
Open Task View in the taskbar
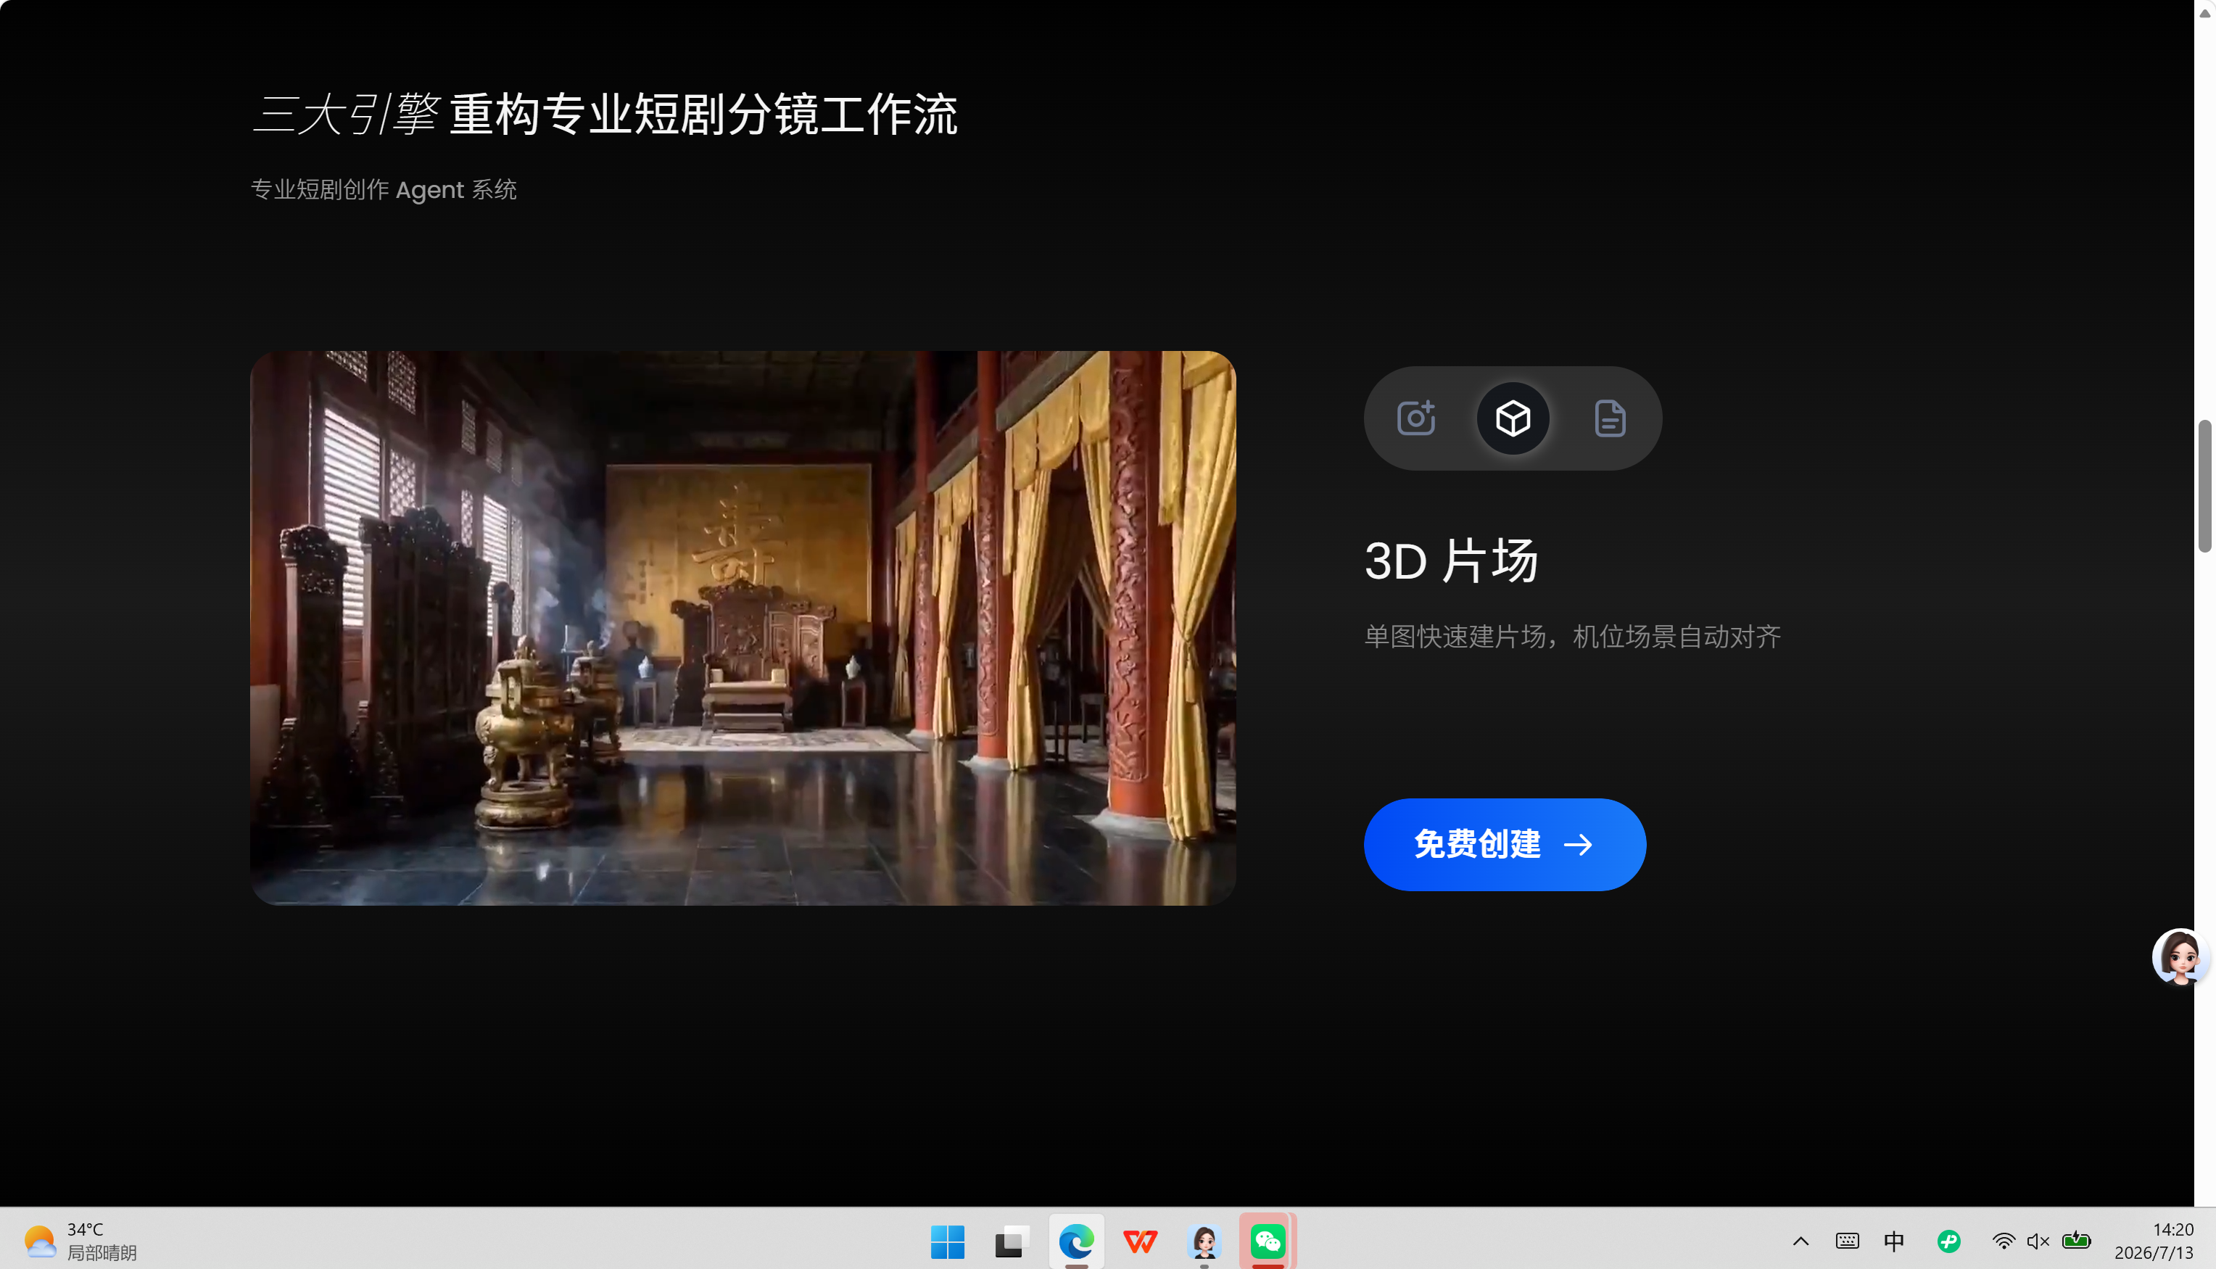(1012, 1241)
